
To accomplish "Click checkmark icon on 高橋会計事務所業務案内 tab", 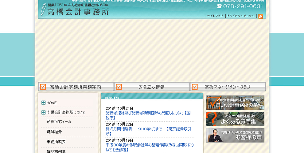I will click(43, 87).
